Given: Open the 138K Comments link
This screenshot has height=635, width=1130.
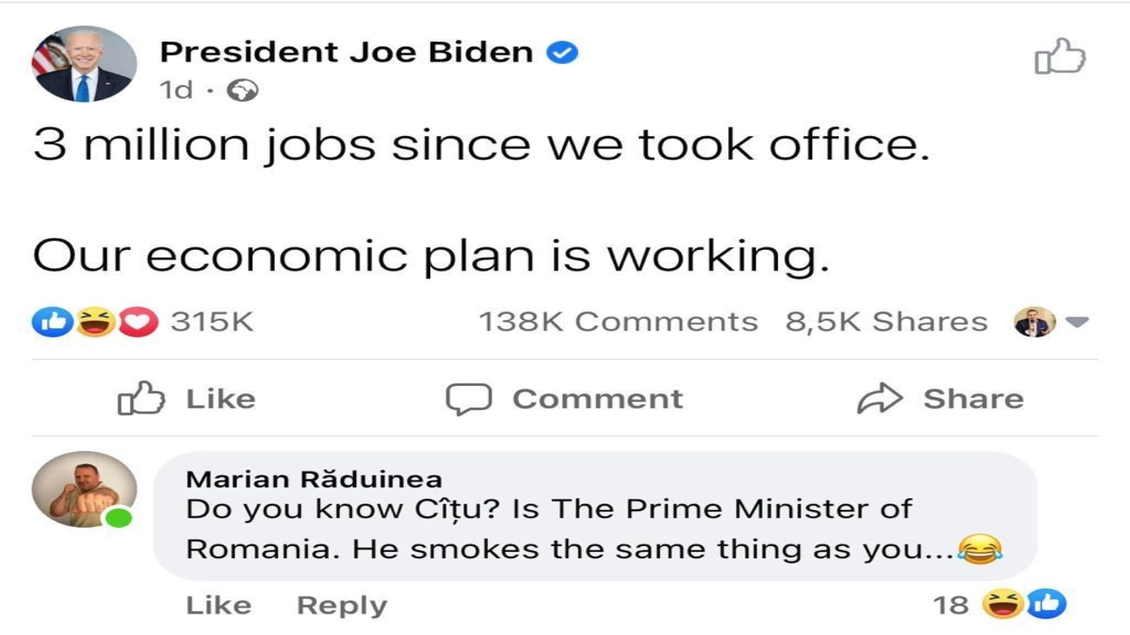Looking at the screenshot, I should tap(618, 322).
